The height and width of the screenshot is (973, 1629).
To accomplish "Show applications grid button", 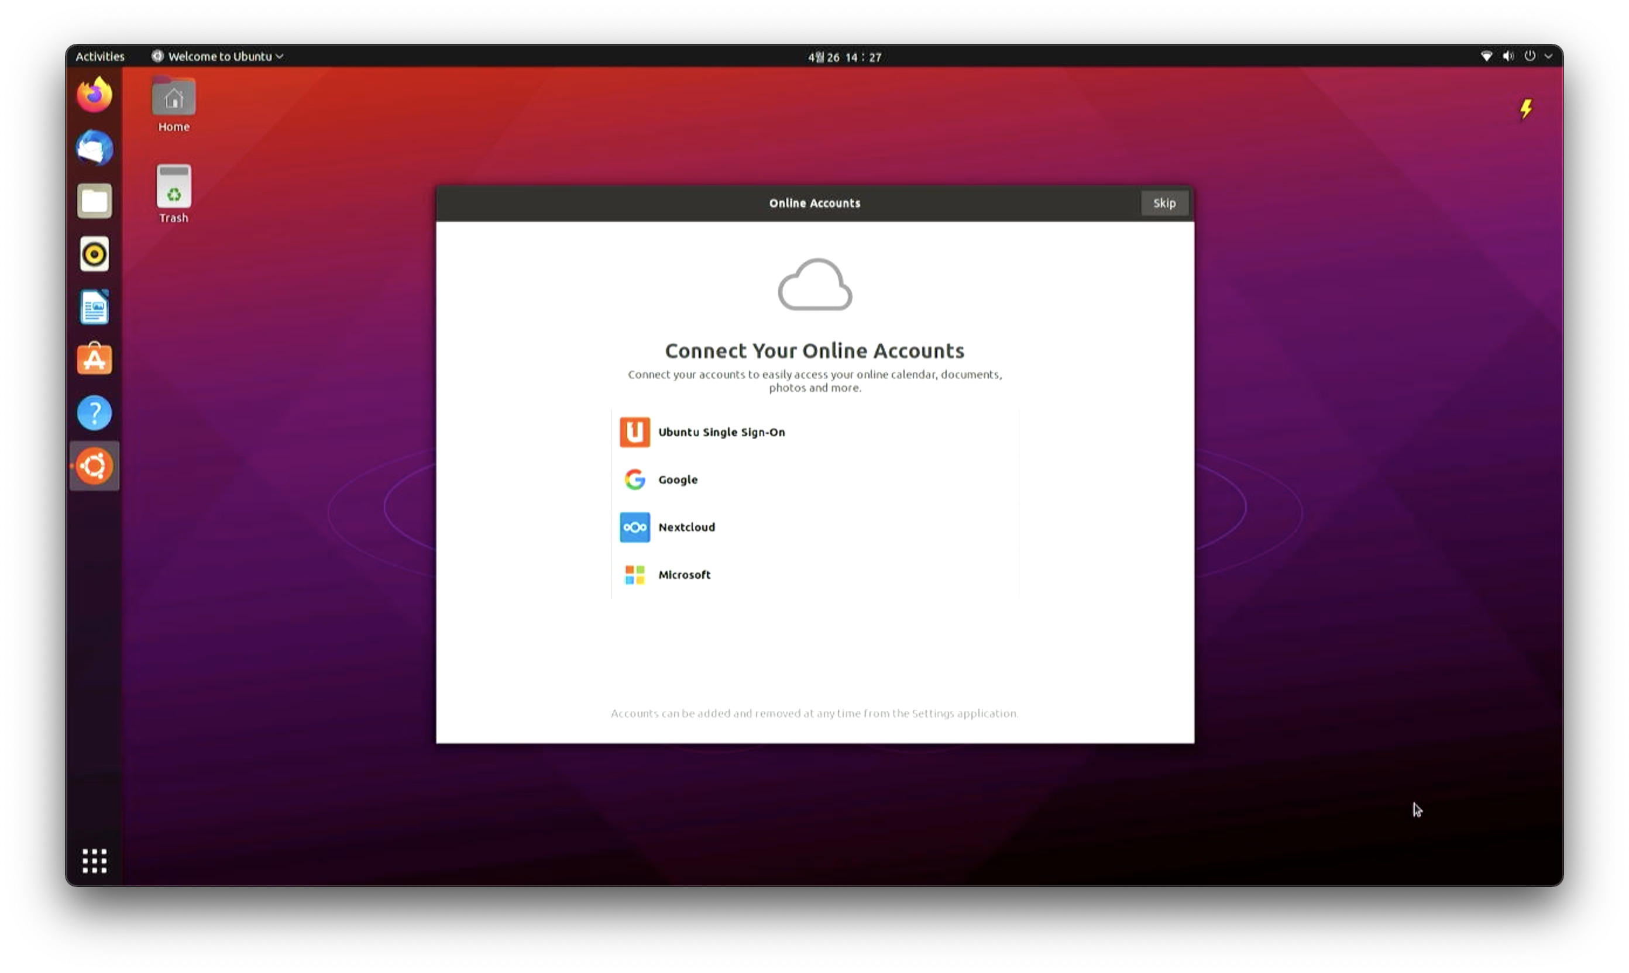I will click(94, 860).
